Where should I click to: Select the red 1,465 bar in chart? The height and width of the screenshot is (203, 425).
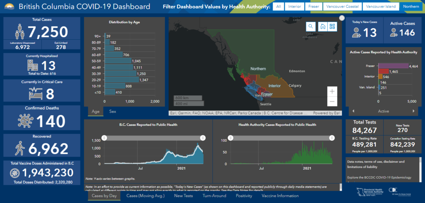pos(383,71)
